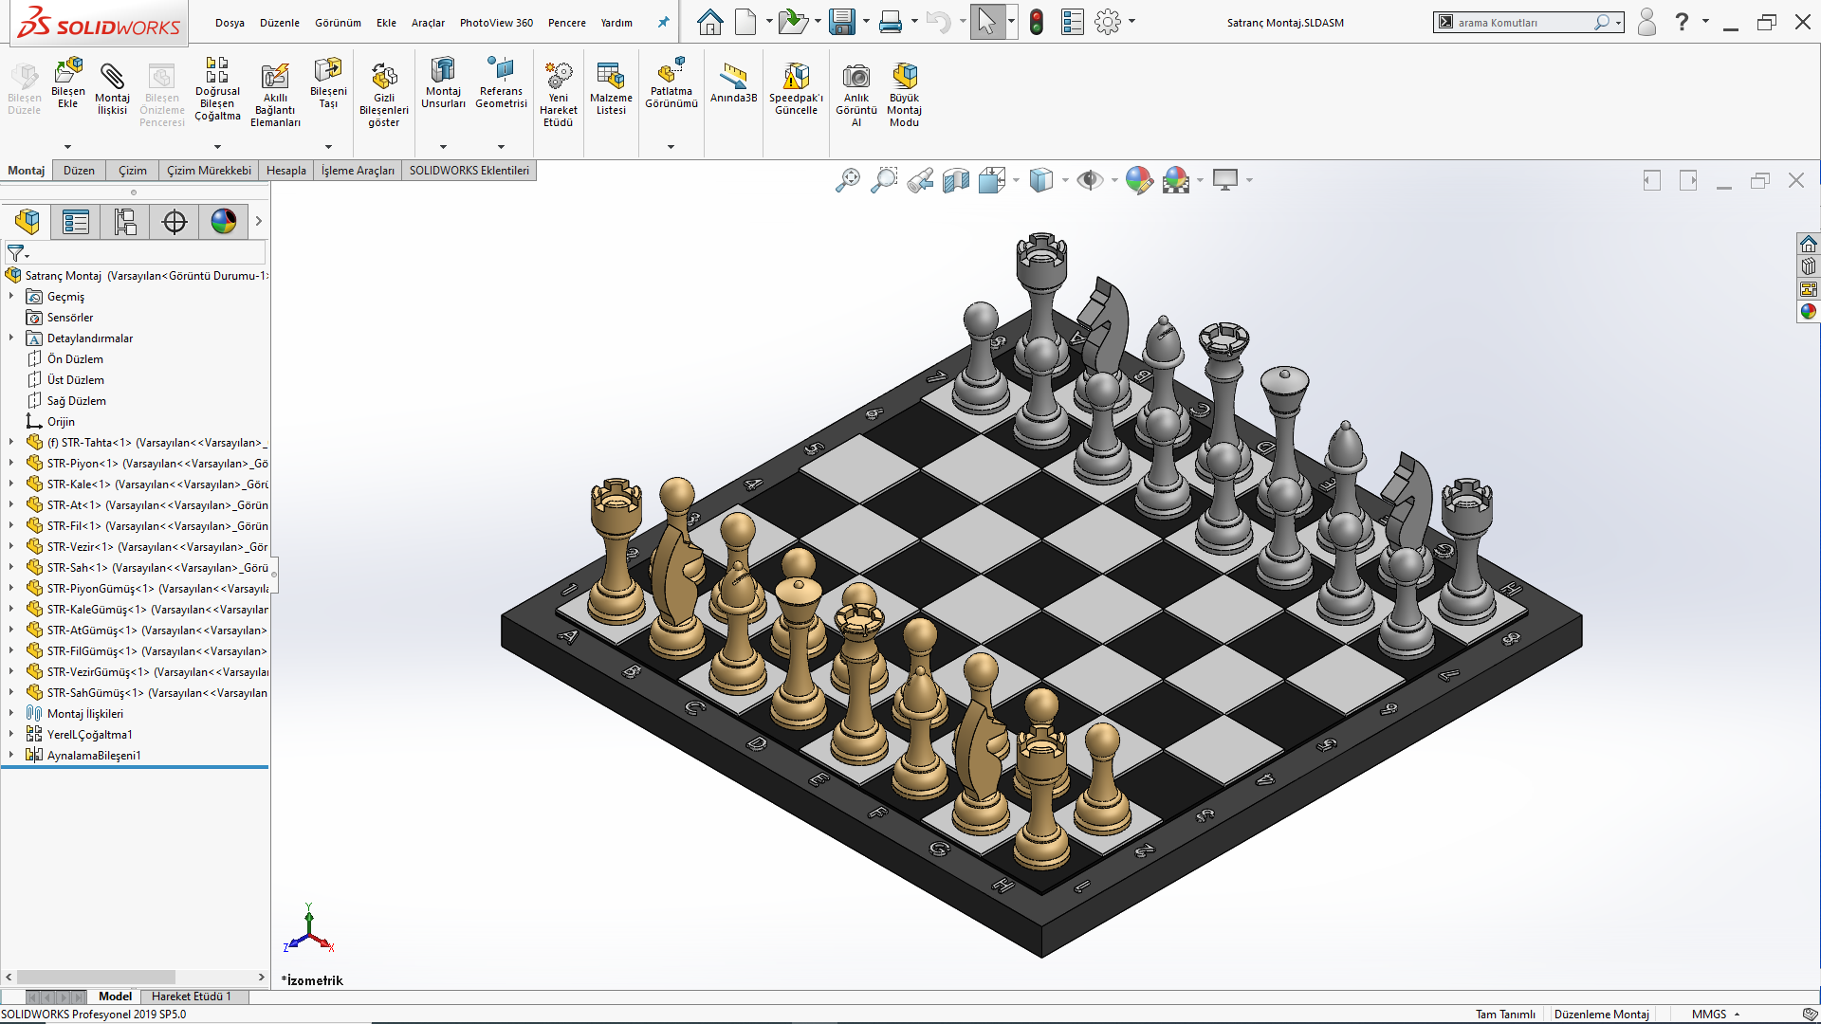
Task: Open the ConfigurationManager tab icon in the left panel
Action: click(125, 222)
